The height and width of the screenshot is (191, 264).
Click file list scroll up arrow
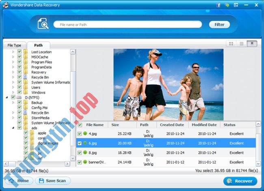coord(258,124)
